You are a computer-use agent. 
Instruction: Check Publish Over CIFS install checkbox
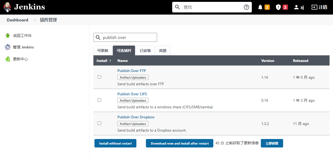pos(99,100)
